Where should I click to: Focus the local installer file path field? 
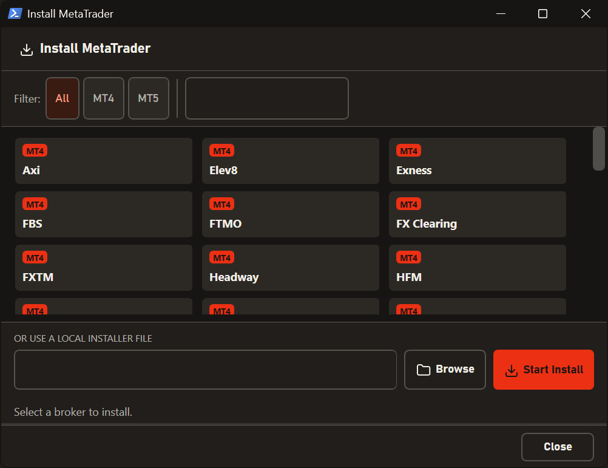205,370
